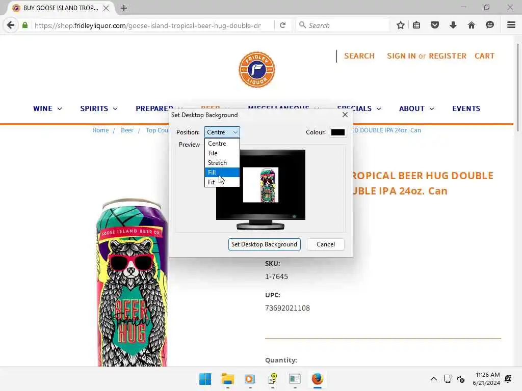522x391 pixels.
Task: Click the browser Search input field
Action: [343, 25]
